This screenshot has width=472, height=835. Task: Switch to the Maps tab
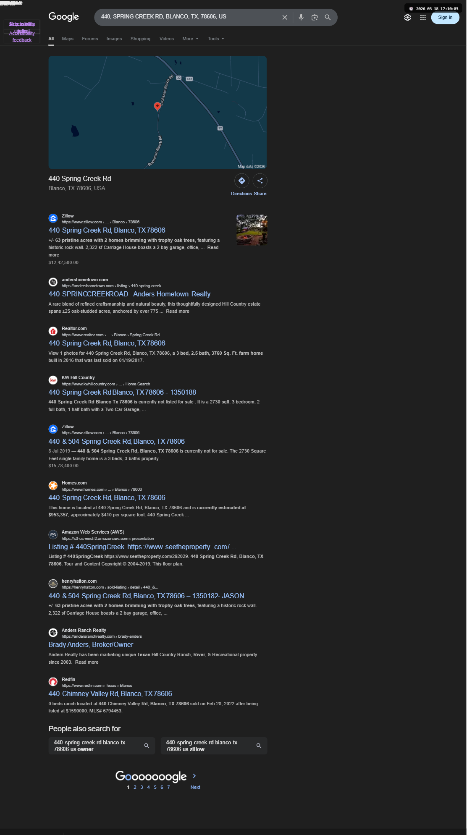tap(68, 39)
